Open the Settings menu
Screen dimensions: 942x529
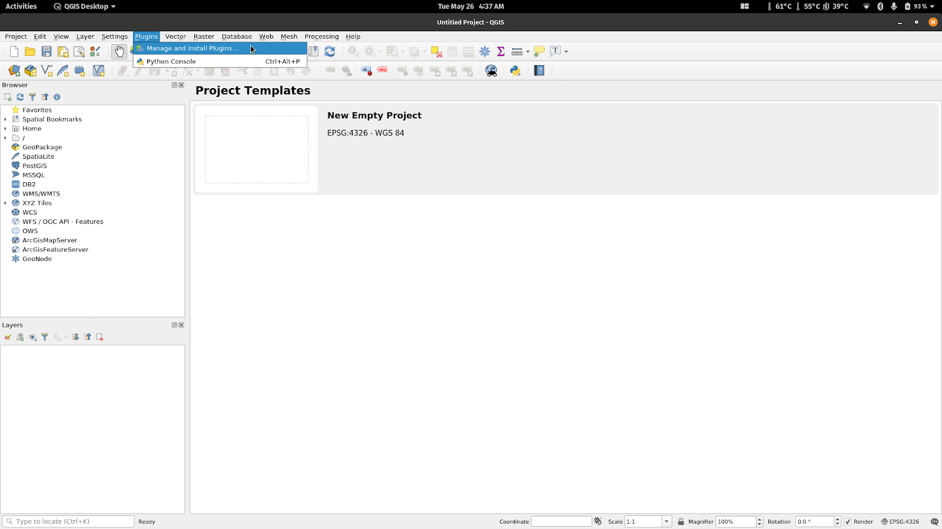click(114, 36)
